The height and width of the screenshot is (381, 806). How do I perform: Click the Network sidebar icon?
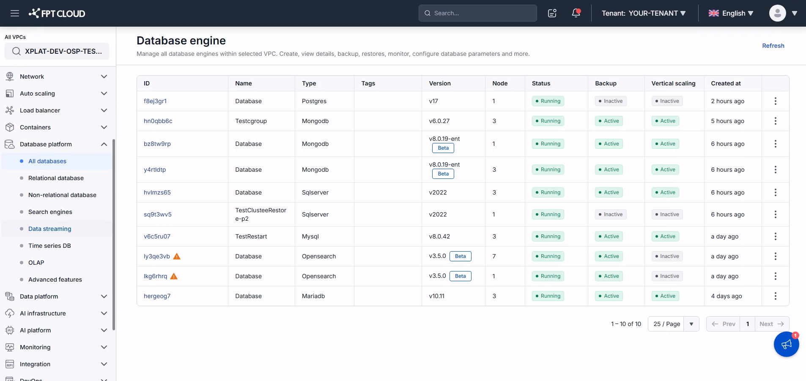tap(10, 77)
